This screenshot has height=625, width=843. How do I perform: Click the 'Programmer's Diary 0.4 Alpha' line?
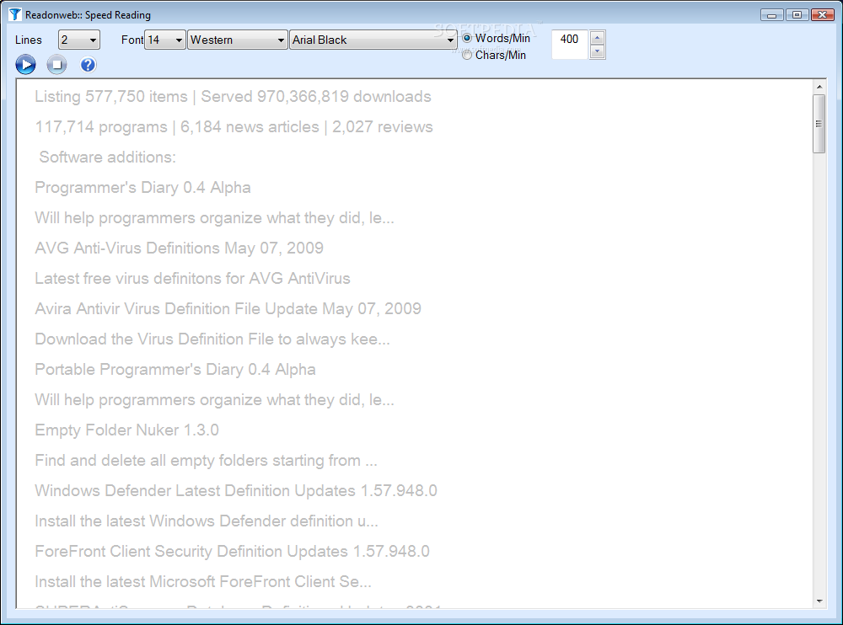pos(142,188)
